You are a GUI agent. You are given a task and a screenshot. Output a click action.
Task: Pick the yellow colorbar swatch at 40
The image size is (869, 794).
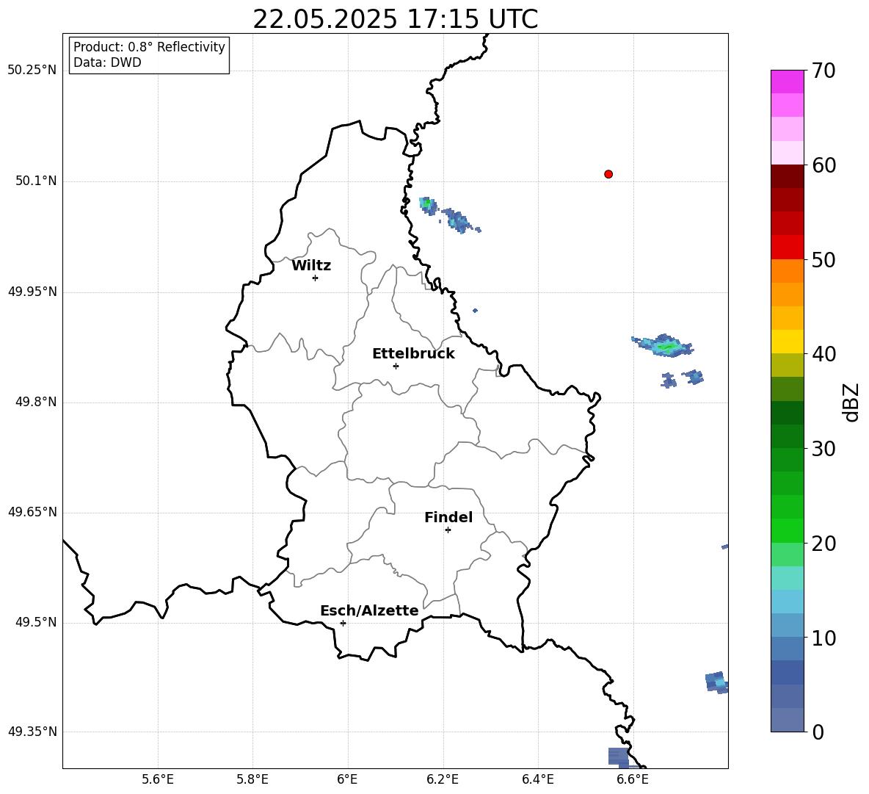tap(788, 342)
